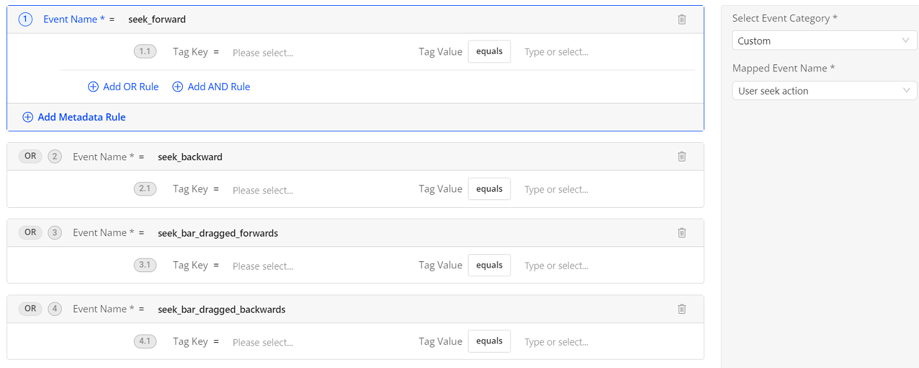Open Tag Key dropdown in rule 3.1
Viewport: 919px width, 368px height.
tap(309, 266)
